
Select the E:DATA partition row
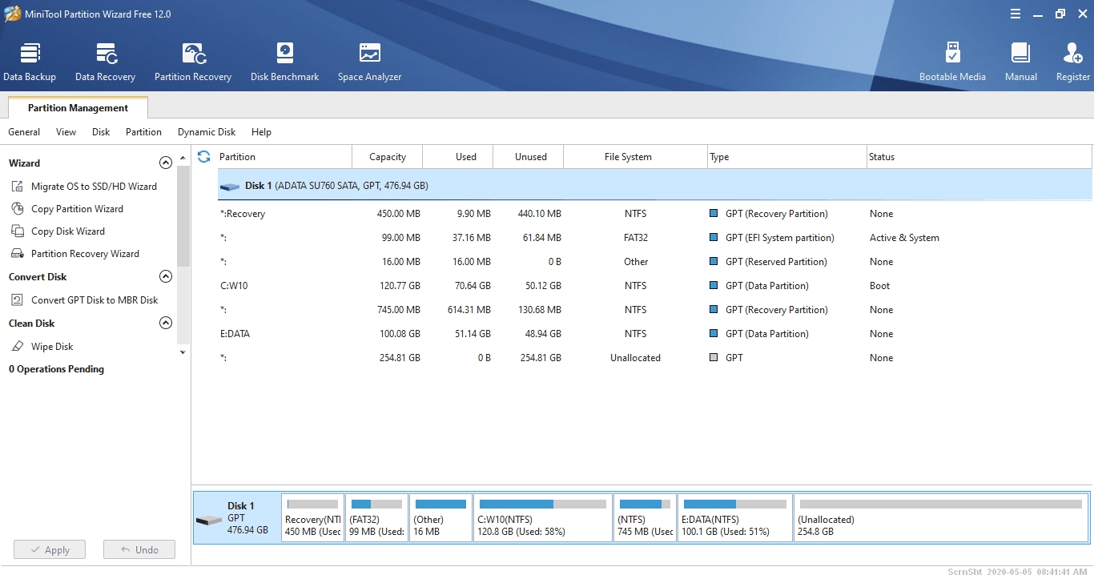pyautogui.click(x=654, y=334)
